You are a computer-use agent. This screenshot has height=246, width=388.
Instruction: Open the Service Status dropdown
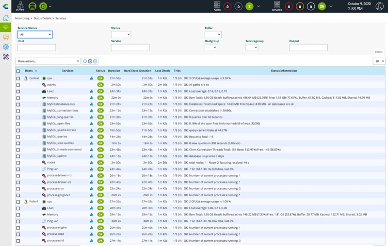[35, 35]
